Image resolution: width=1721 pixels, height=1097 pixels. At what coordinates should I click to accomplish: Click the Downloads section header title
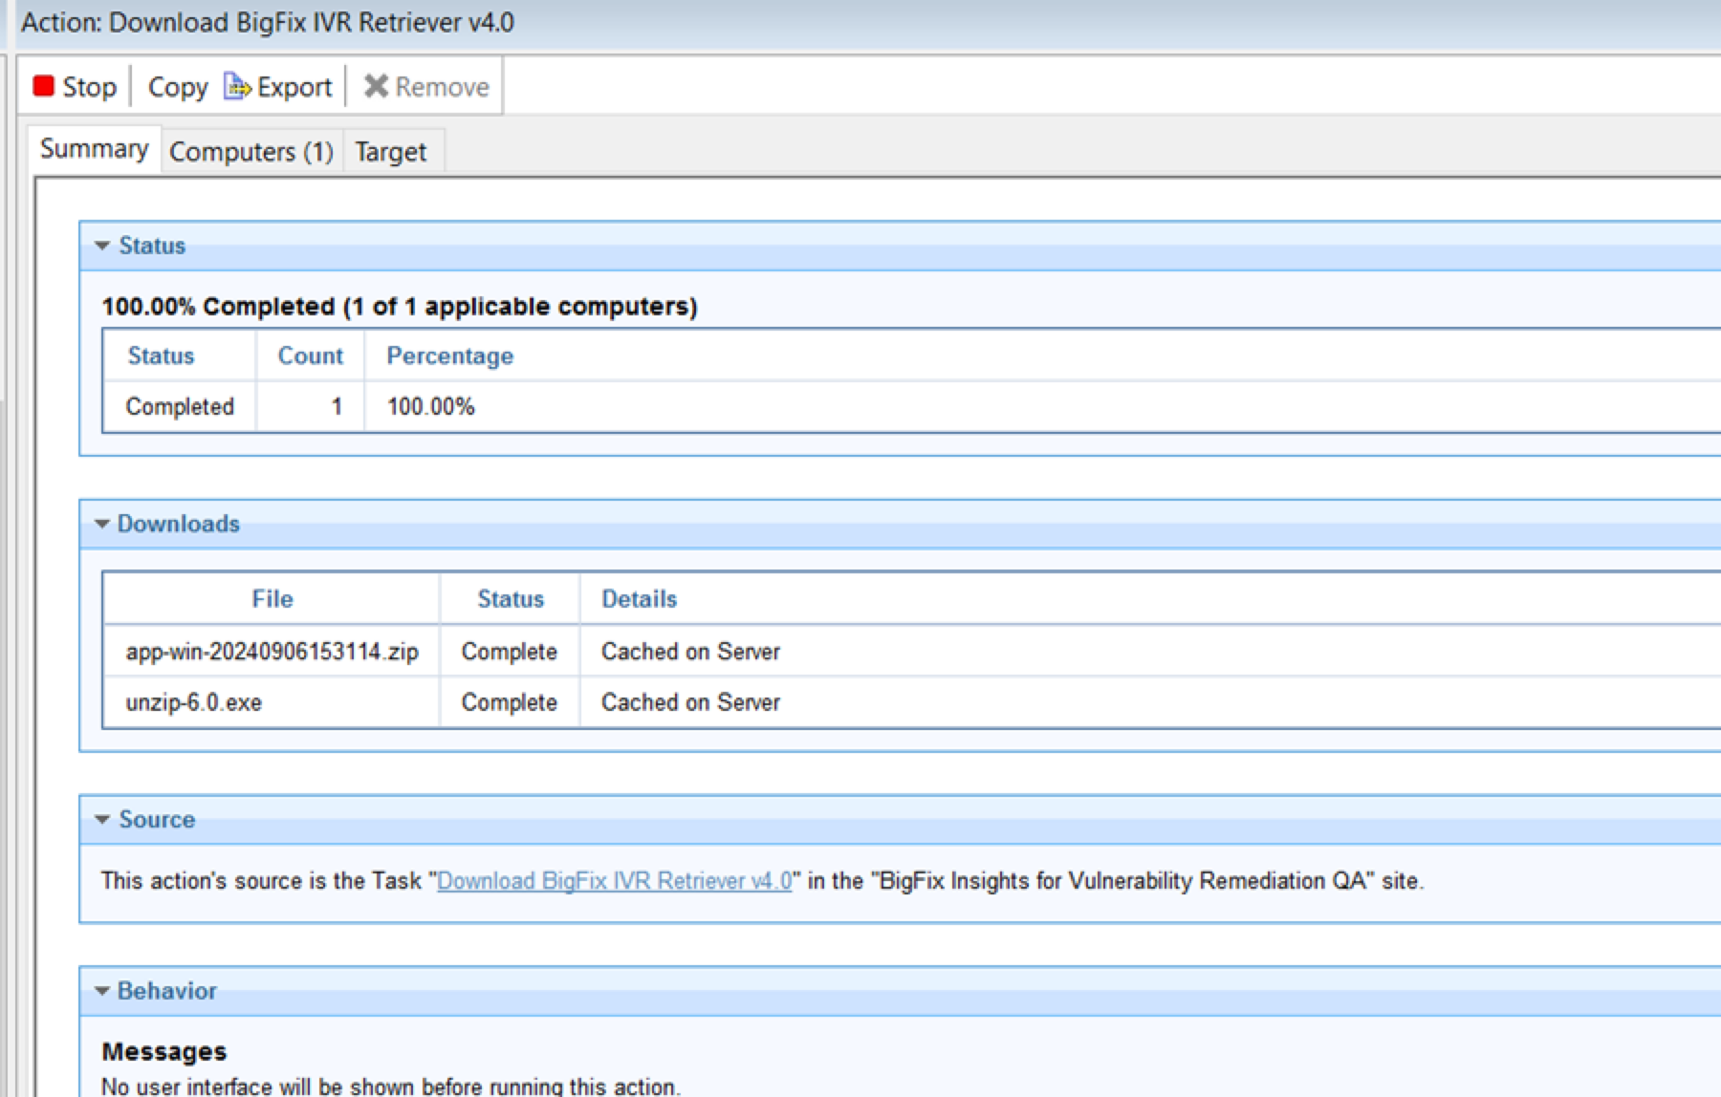pos(179,524)
